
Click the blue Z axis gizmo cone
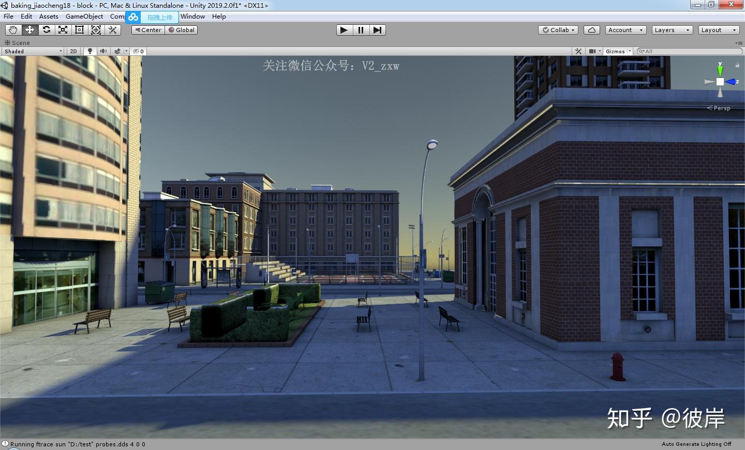731,82
